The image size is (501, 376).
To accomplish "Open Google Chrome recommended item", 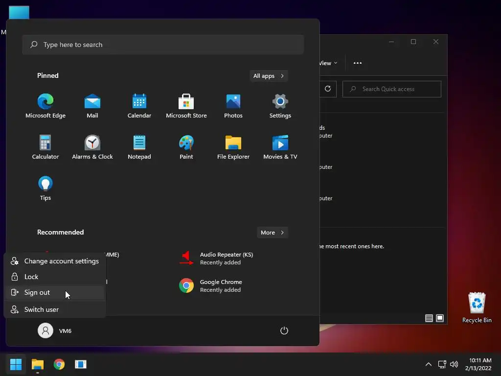I will [x=211, y=286].
